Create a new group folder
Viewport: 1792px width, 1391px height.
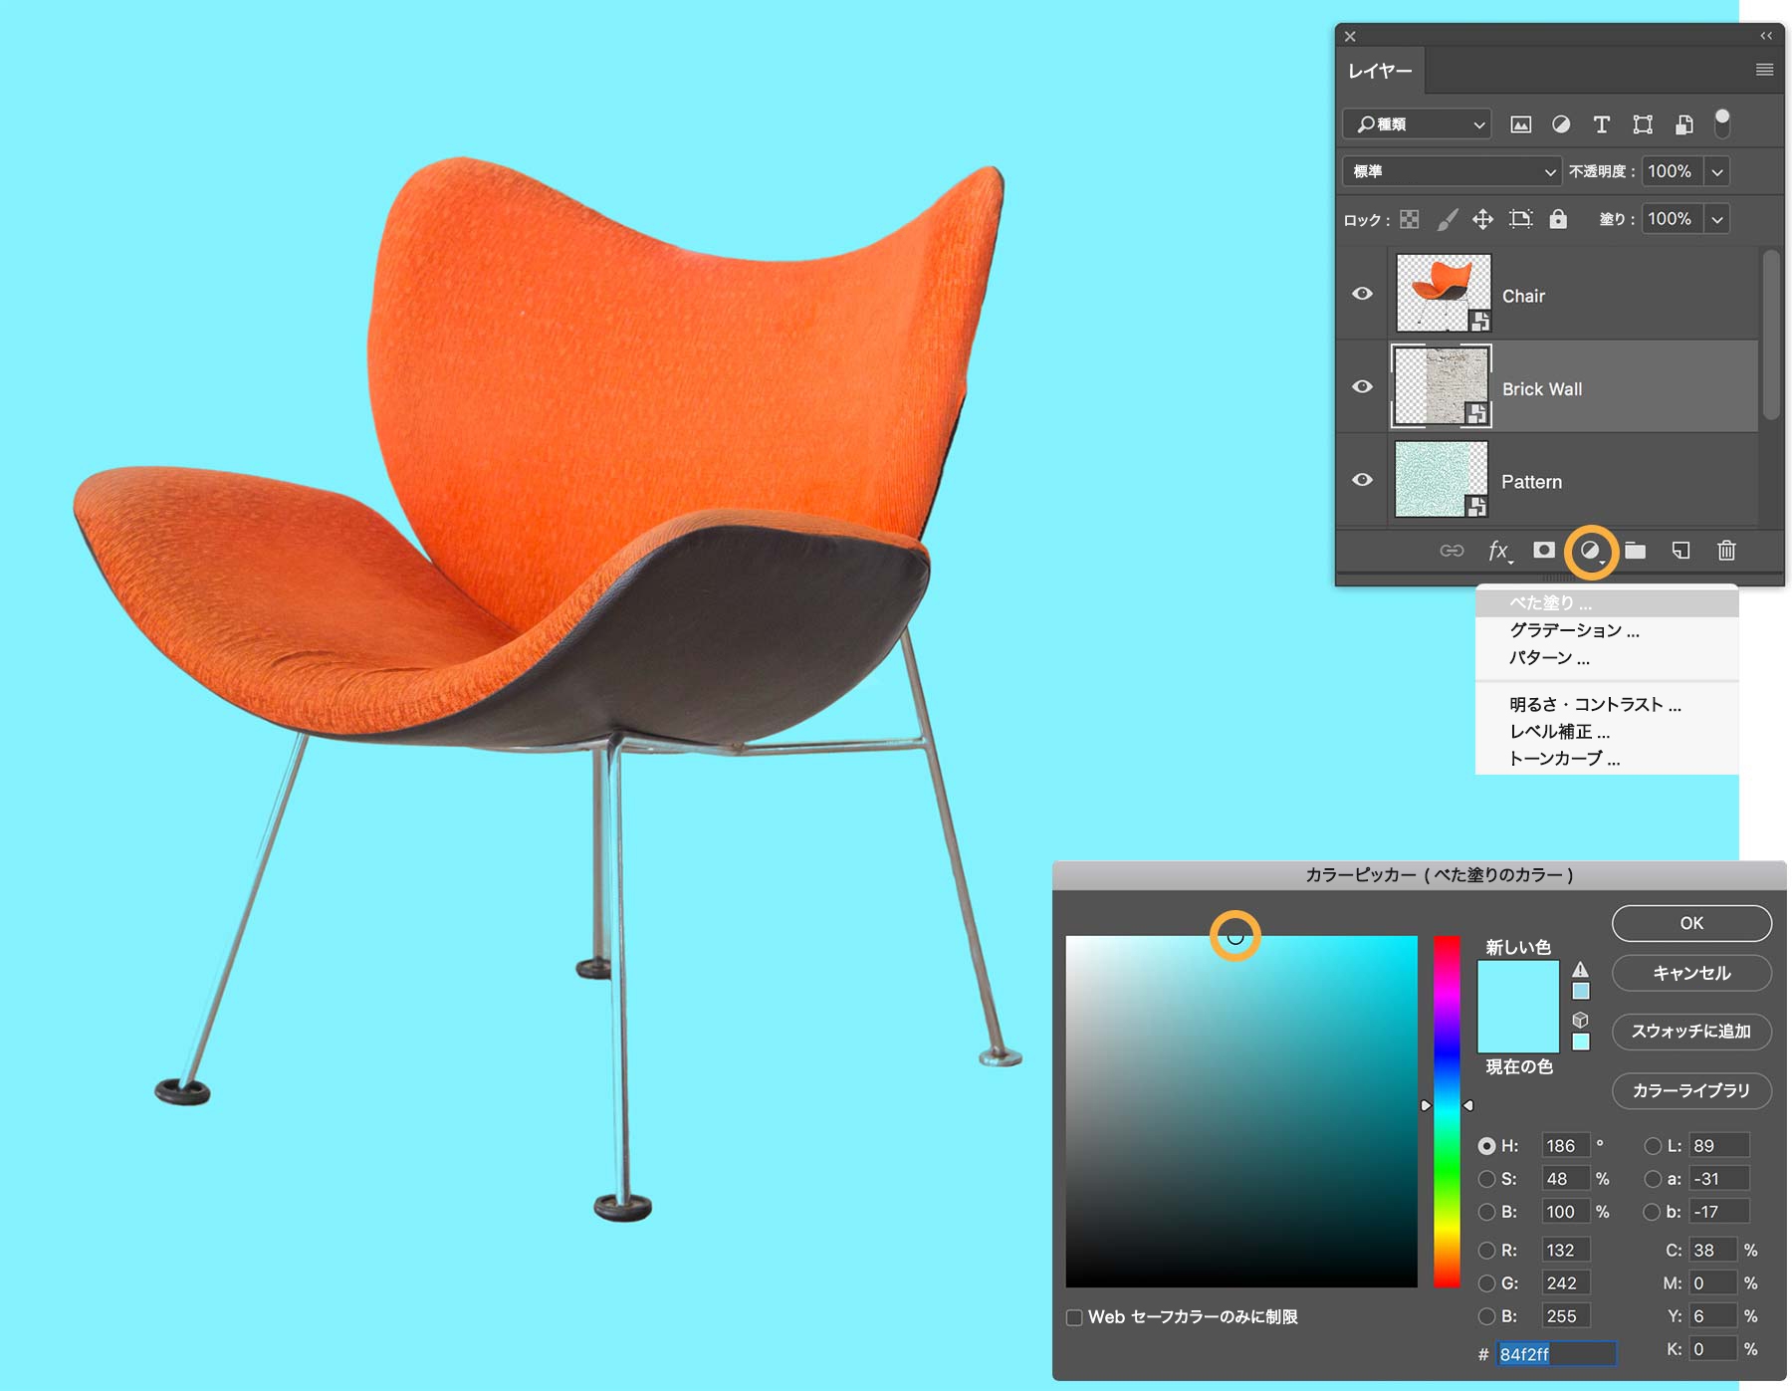pyautogui.click(x=1636, y=551)
